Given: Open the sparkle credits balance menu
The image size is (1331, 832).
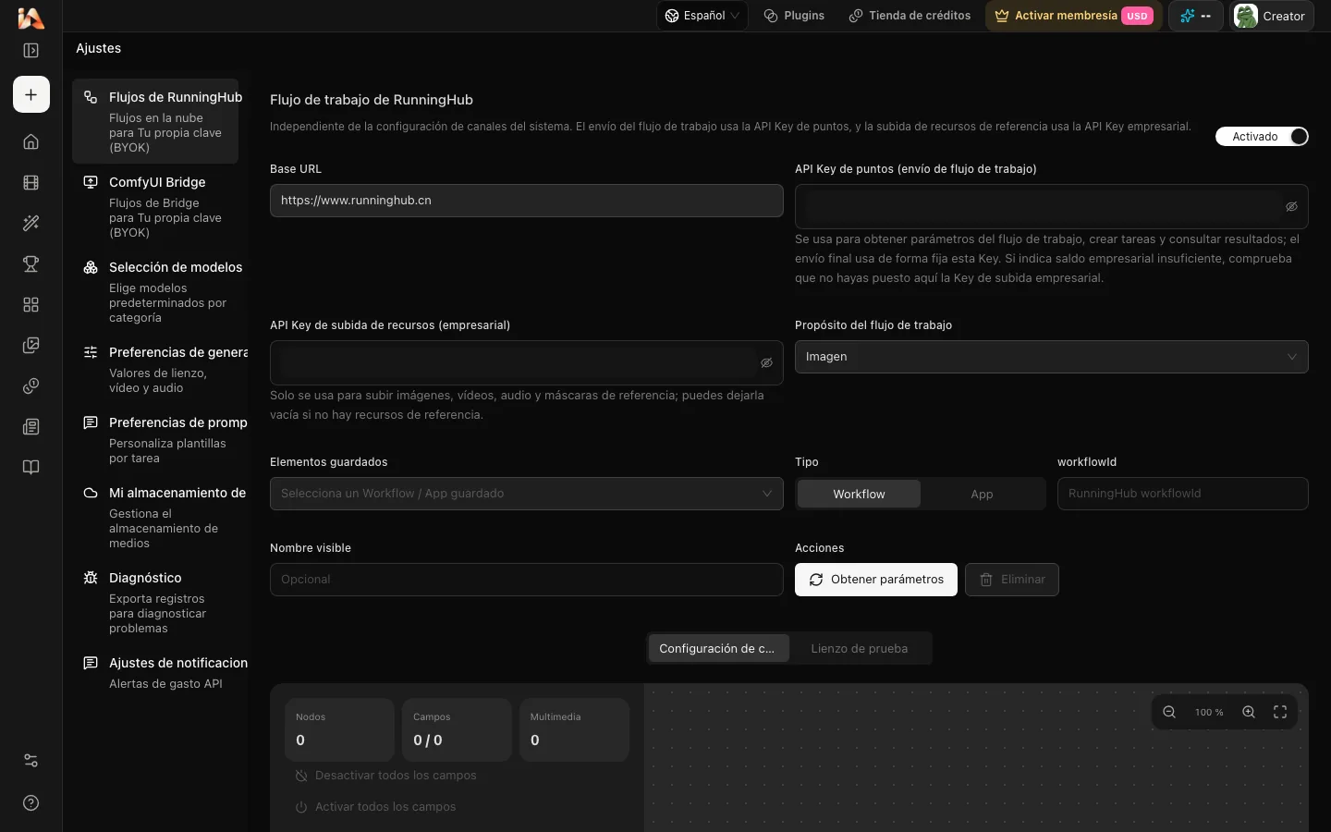Looking at the screenshot, I should point(1195,16).
